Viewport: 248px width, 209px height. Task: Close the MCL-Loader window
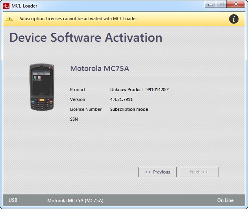(235, 4)
